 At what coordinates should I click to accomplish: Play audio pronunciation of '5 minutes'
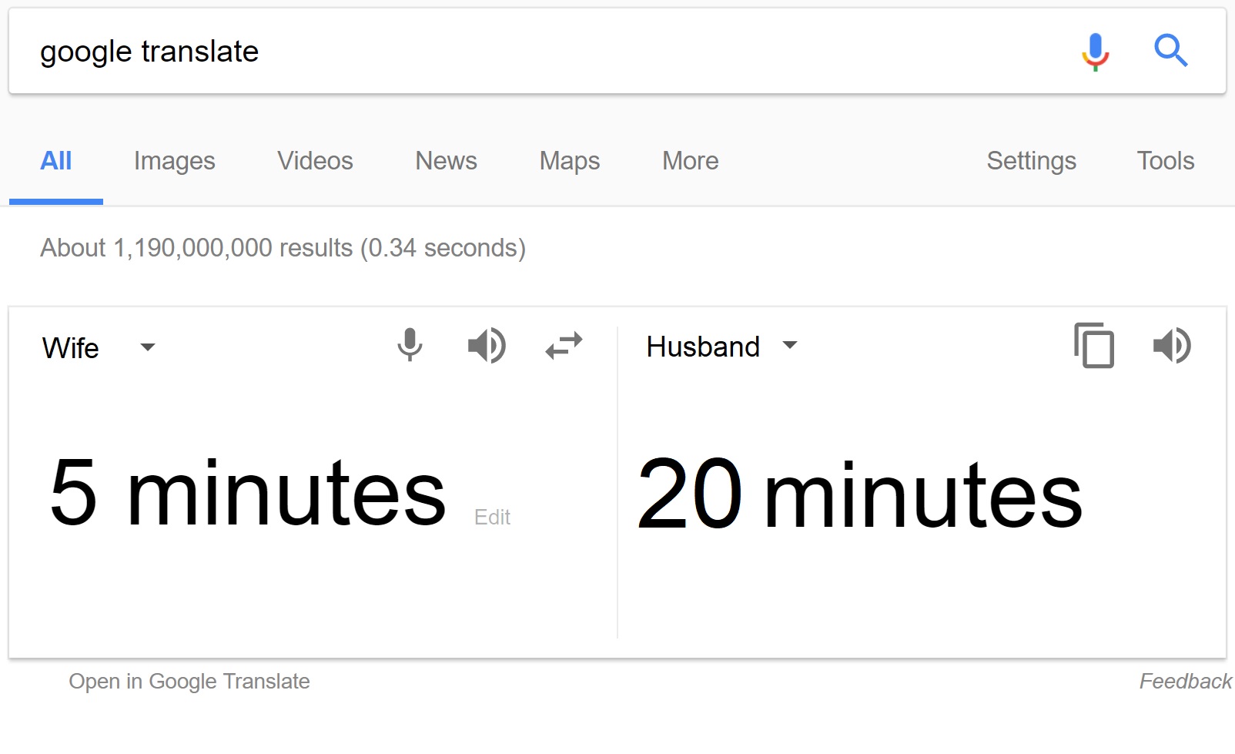[487, 346]
